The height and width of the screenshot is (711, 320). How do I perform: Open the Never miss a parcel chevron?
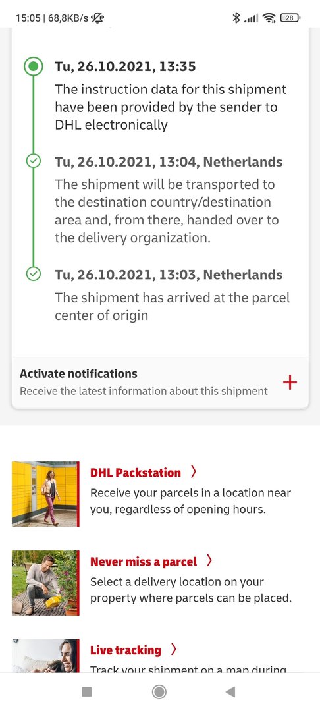(x=209, y=562)
